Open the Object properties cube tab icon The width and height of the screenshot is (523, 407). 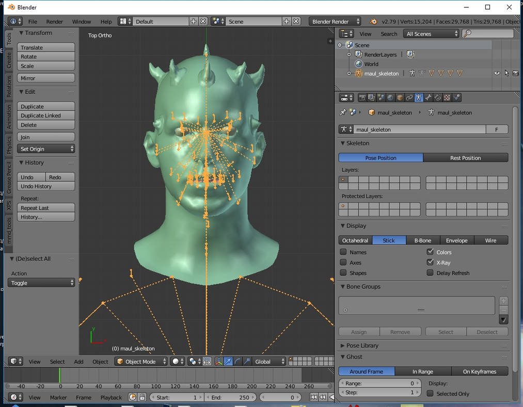click(400, 97)
